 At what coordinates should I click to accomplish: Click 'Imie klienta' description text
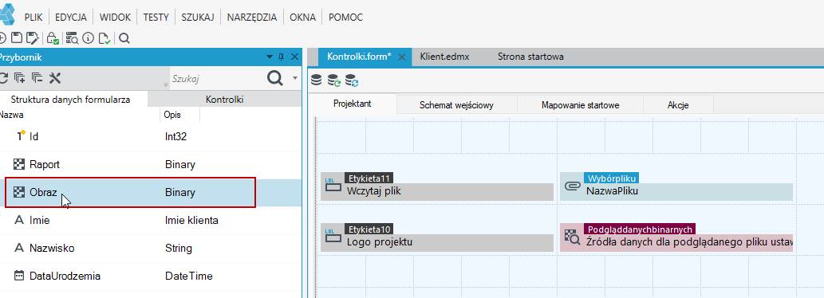(191, 221)
